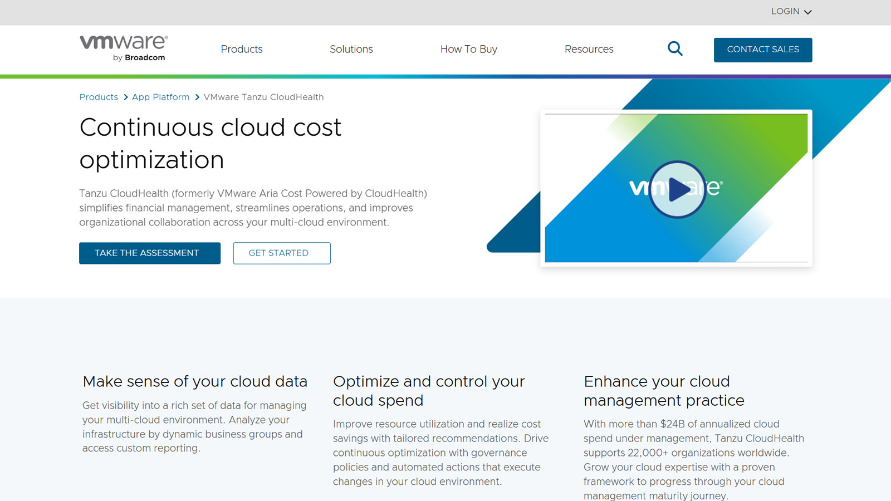Viewport: 891px width, 501px height.
Task: Click TAKE THE ASSESSMENT button
Action: (150, 253)
